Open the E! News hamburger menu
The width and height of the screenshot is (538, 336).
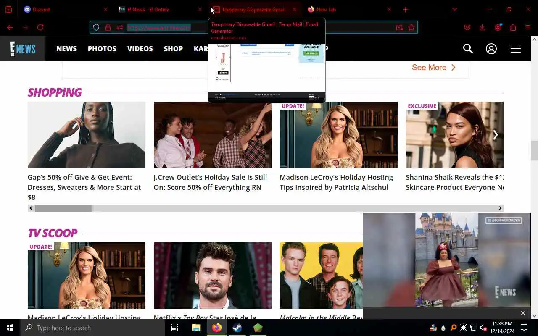(x=516, y=49)
